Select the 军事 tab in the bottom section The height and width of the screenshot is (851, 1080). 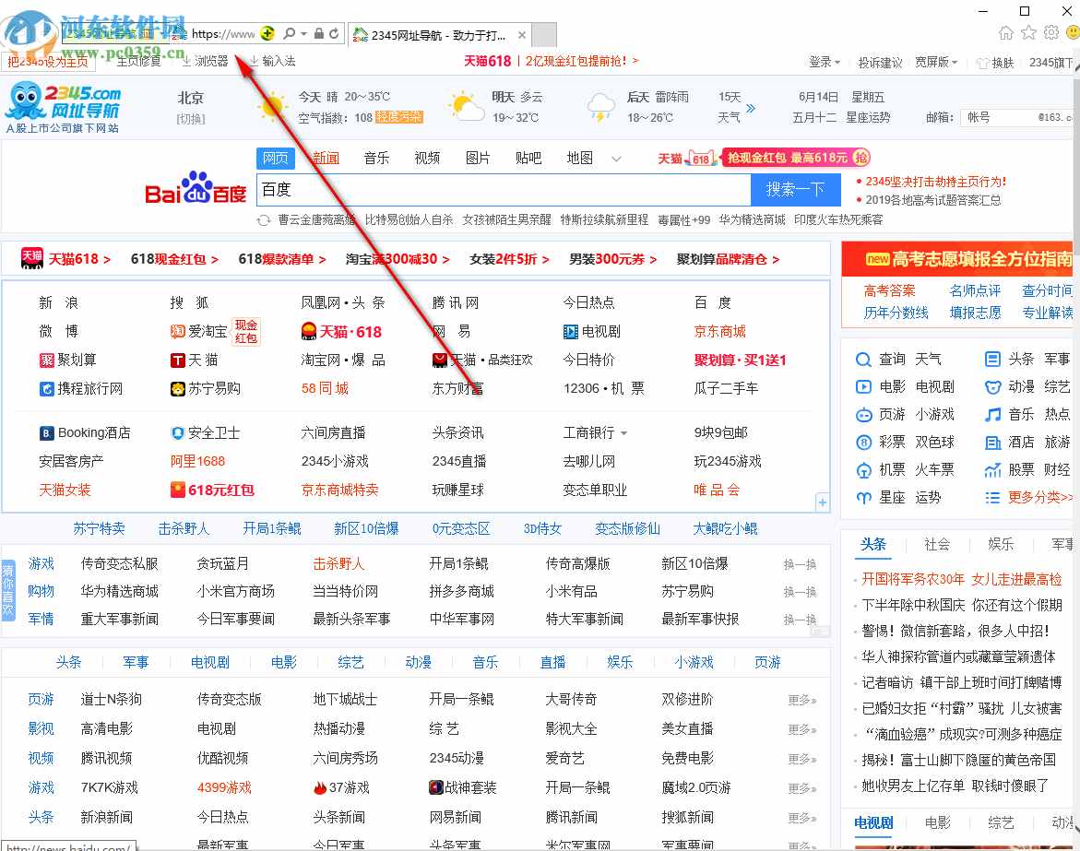136,662
